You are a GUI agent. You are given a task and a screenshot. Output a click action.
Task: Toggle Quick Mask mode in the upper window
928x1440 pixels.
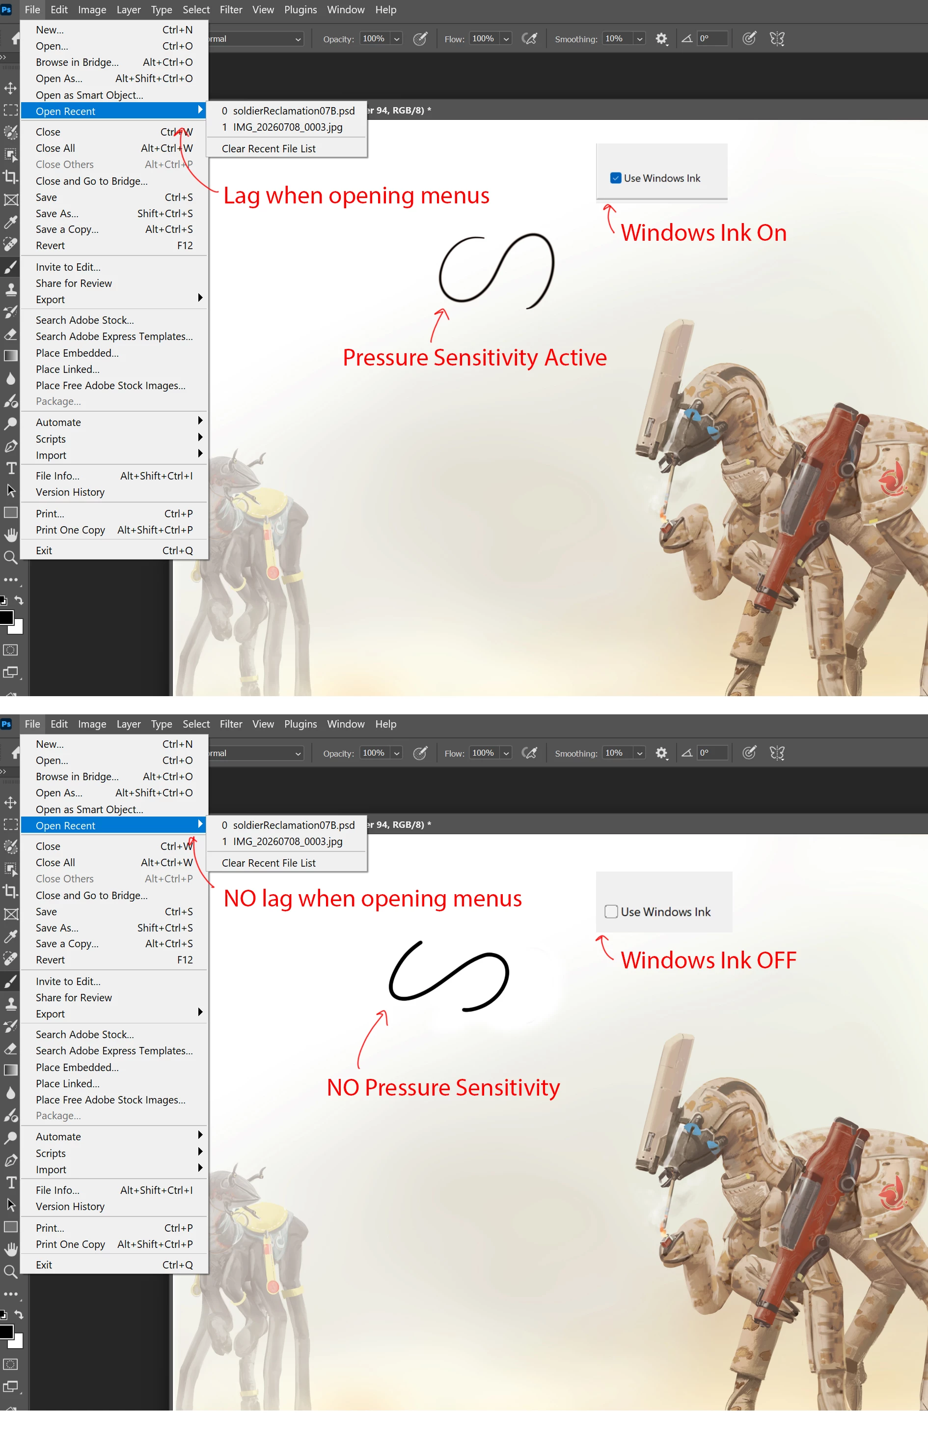pyautogui.click(x=10, y=650)
